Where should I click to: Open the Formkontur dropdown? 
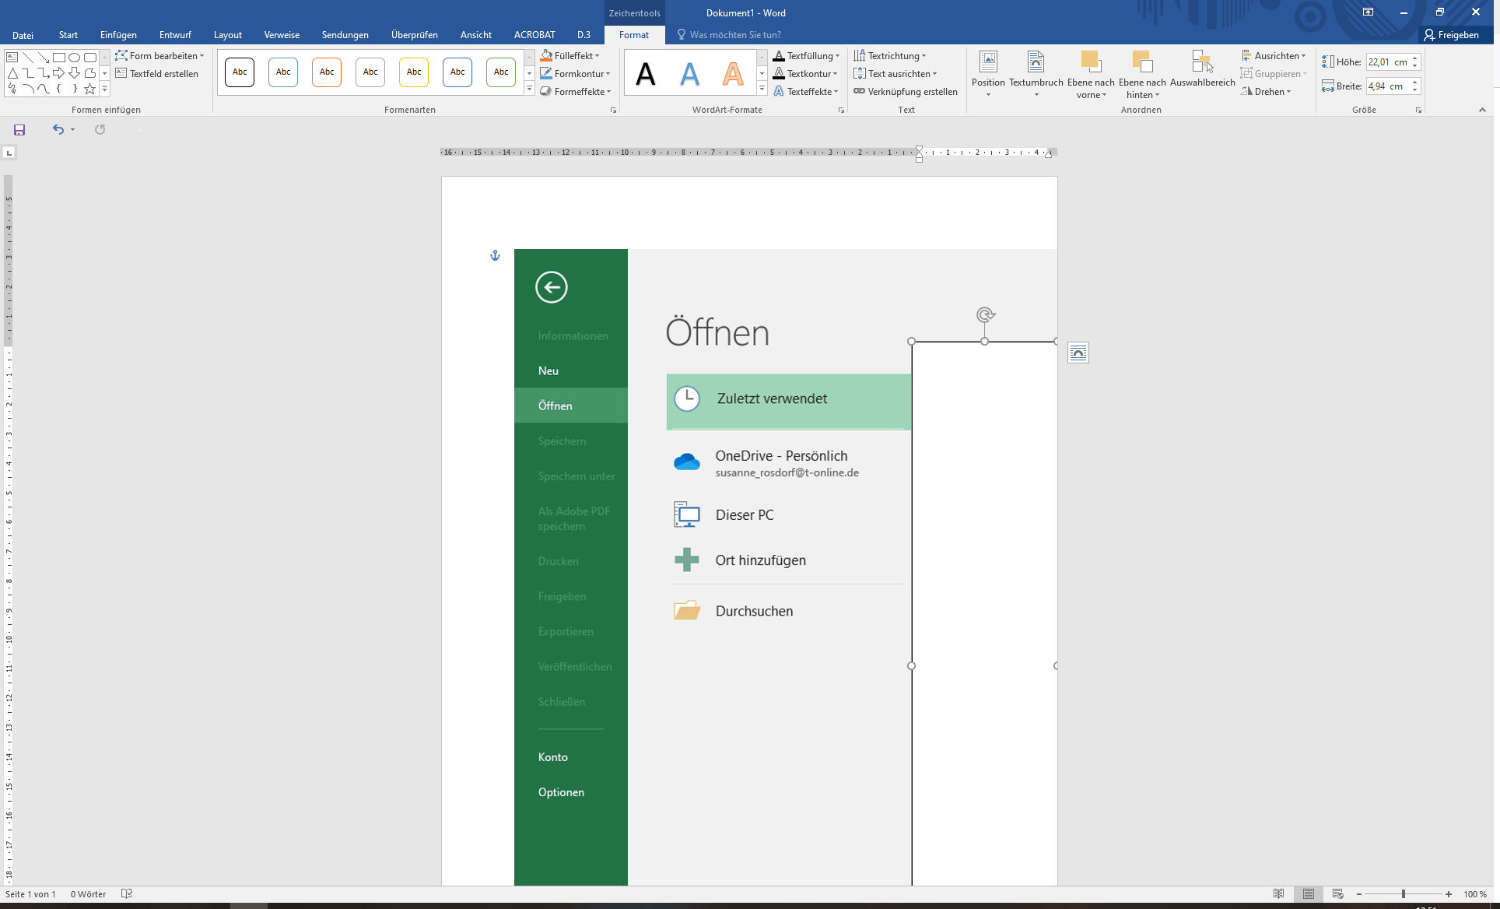576,74
